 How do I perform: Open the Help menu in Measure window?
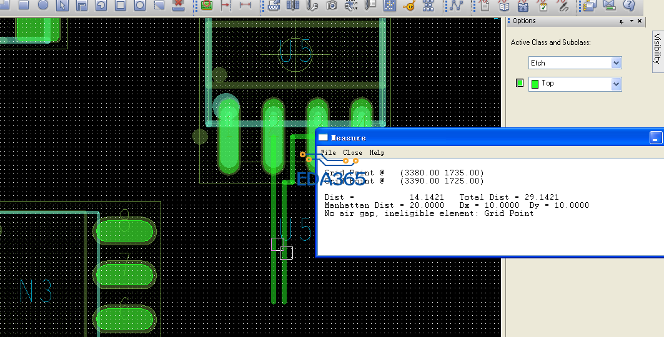coord(377,153)
